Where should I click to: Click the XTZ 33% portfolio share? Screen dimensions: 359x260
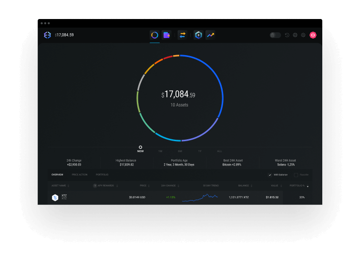[302, 197]
